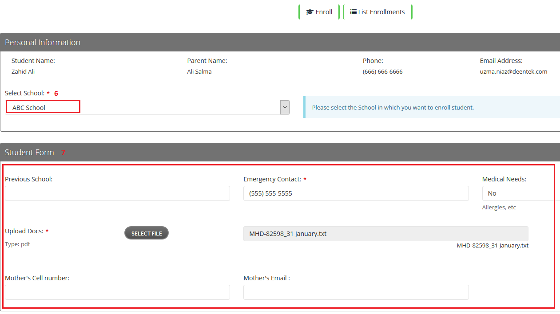Click the Mother's Email label
Image resolution: width=560 pixels, height=314 pixels.
click(266, 278)
